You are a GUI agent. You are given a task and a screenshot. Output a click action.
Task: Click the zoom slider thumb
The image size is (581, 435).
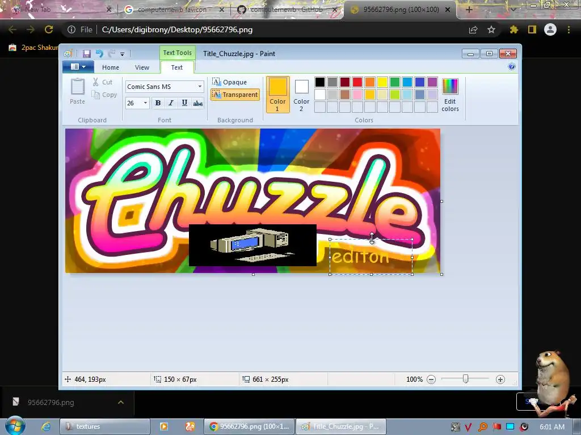pyautogui.click(x=466, y=379)
